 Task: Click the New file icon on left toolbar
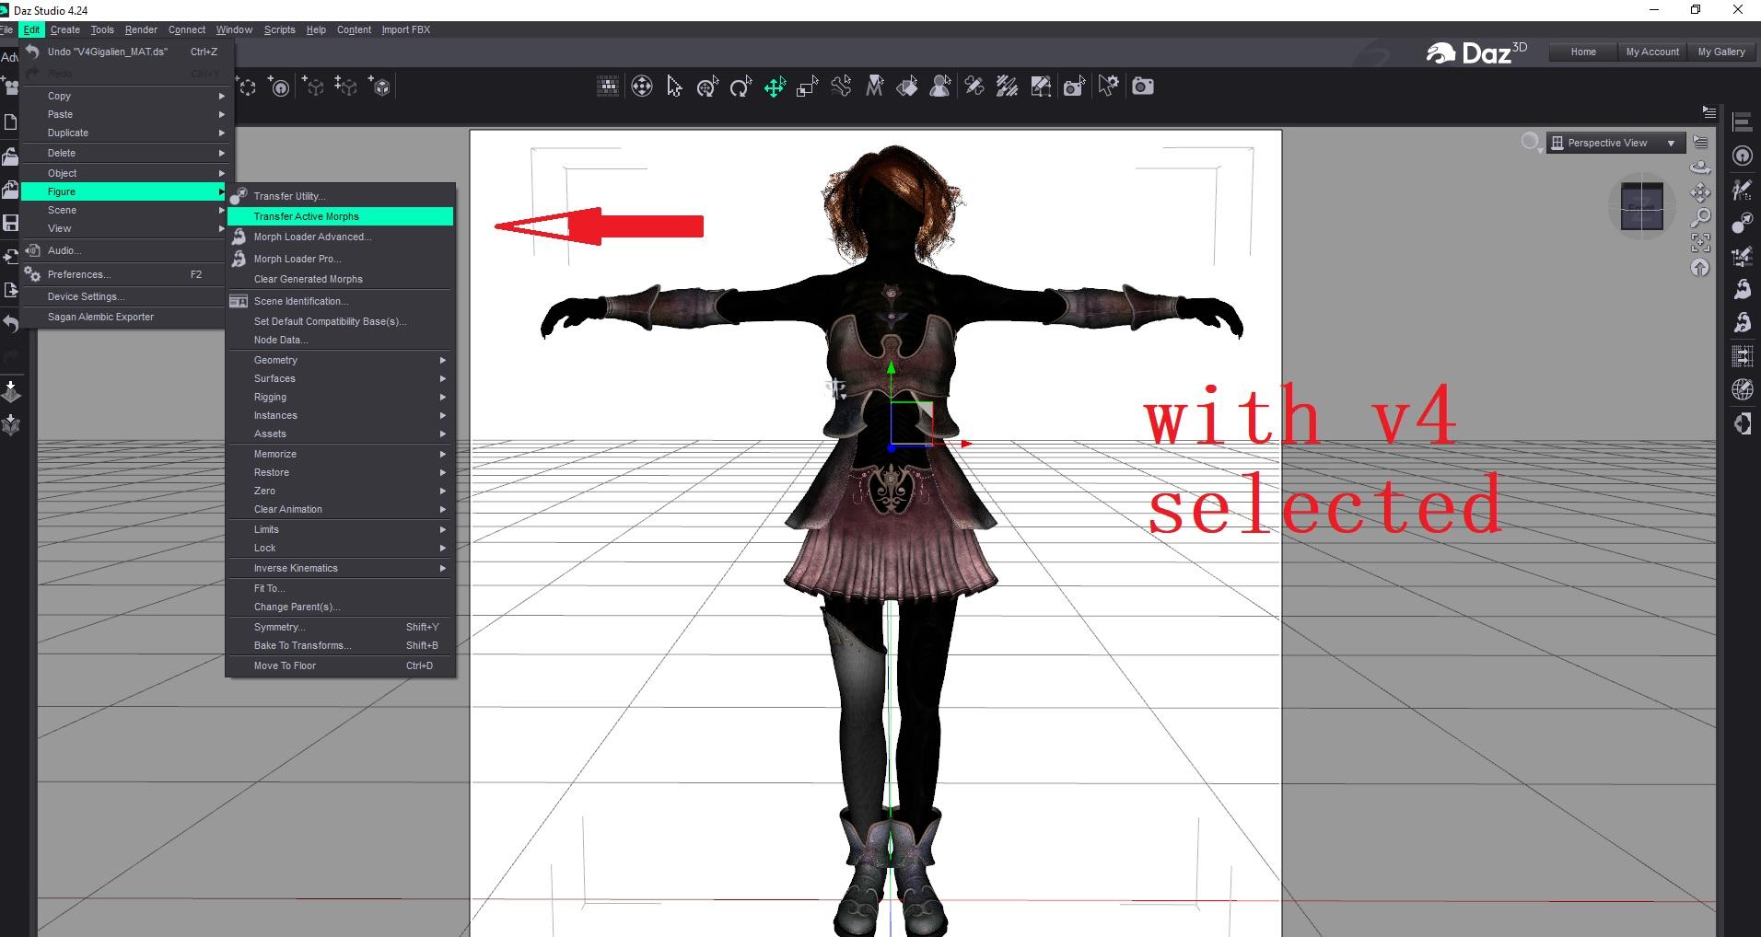pos(10,122)
